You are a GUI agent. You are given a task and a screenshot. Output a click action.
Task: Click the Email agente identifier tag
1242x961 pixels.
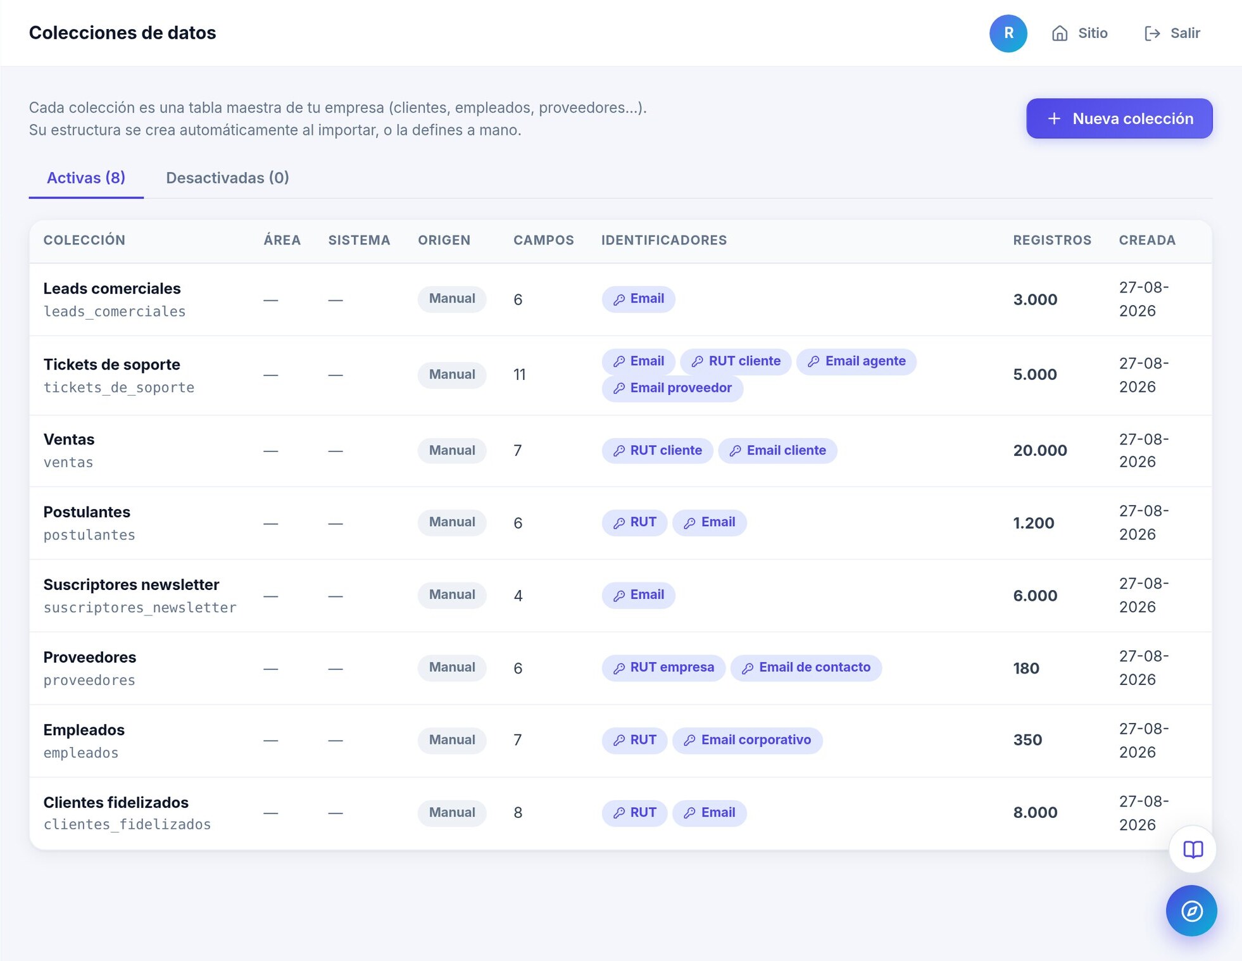(x=856, y=361)
